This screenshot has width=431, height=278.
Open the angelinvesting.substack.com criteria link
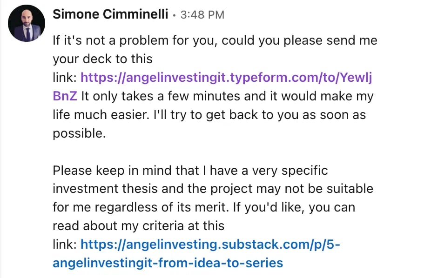click(x=211, y=245)
